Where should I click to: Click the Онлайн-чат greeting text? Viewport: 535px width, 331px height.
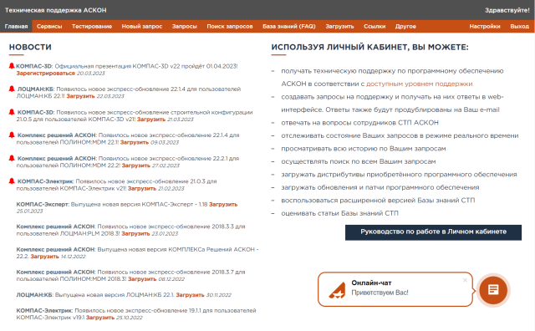click(x=380, y=293)
